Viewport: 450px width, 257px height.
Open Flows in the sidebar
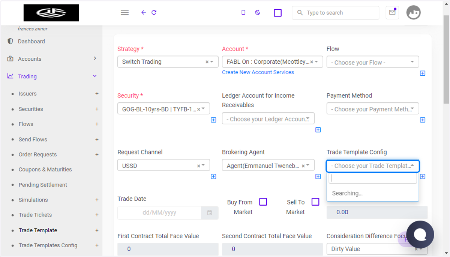[26, 124]
